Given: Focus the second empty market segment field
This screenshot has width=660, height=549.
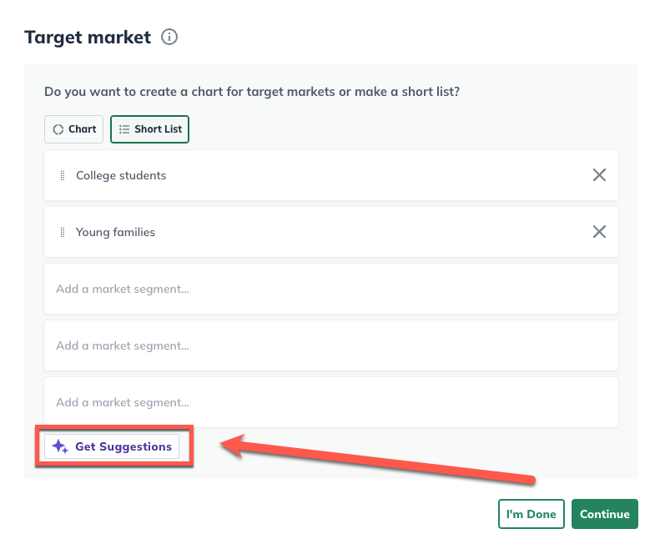Looking at the screenshot, I should [x=330, y=345].
